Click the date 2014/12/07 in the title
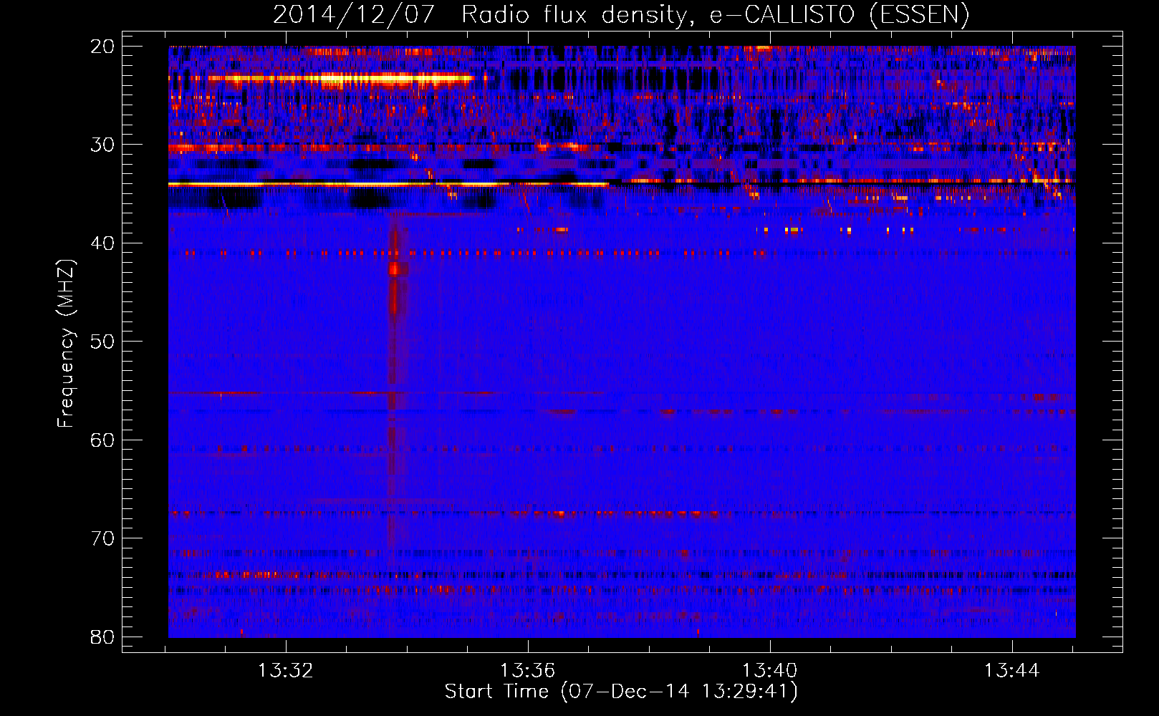 point(354,14)
